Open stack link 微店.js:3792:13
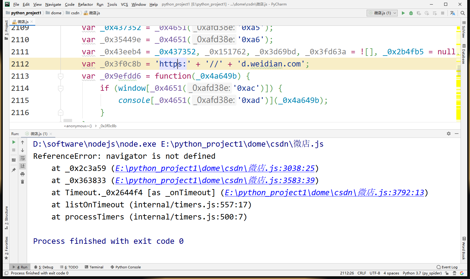Image resolution: width=470 pixels, height=279 pixels. tap(324, 192)
